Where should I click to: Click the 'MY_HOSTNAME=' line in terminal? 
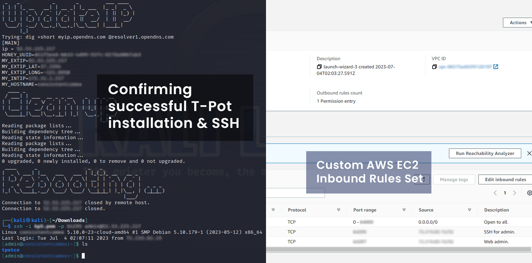(x=42, y=84)
